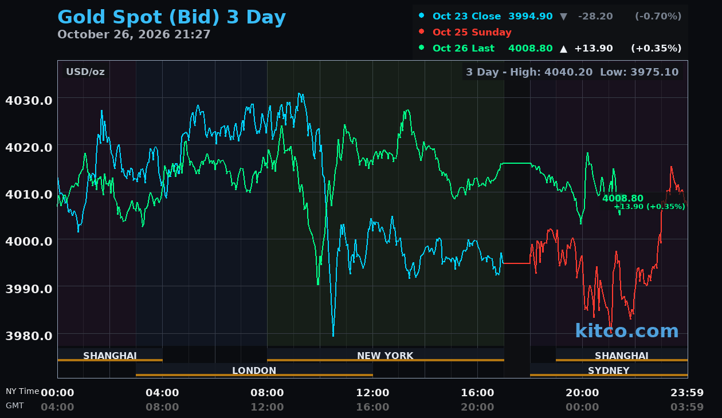Click the 23:59 NY time tick
The height and width of the screenshot is (418, 722).
point(687,393)
